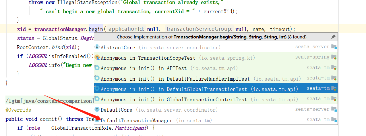Screen dimensions: 366x136
Task: Click the name argument in begin call
Action: tap(258, 29)
